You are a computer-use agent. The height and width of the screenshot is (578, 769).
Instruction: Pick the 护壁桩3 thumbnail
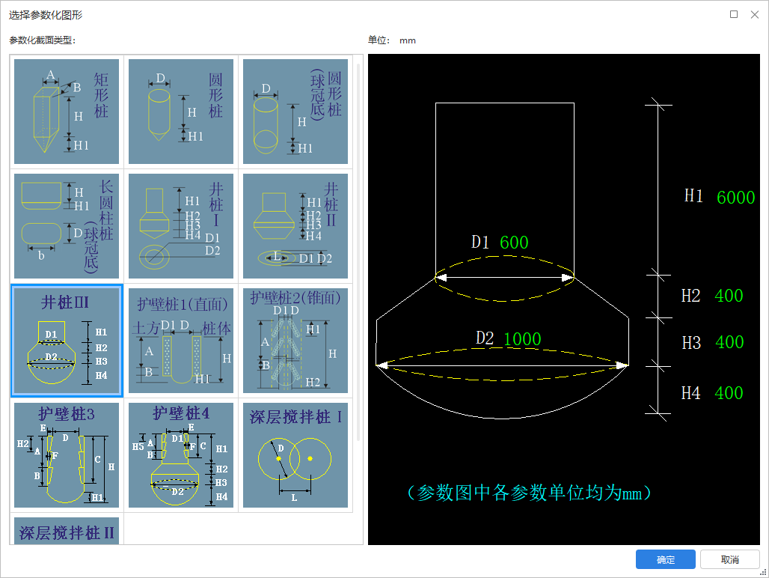[67, 455]
